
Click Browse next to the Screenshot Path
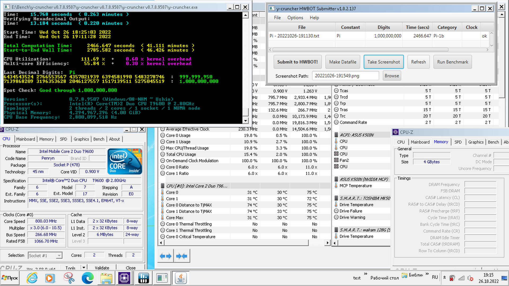click(392, 76)
